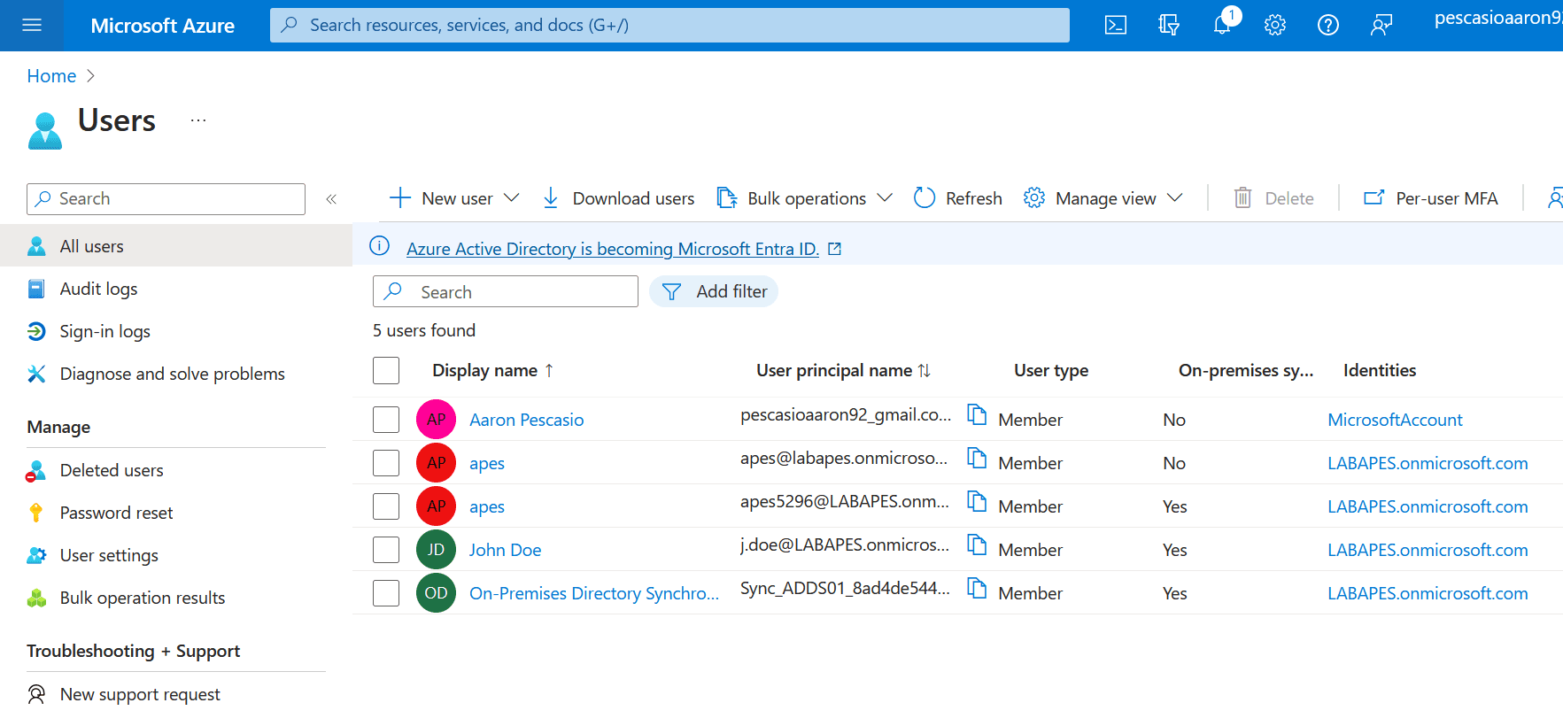The width and height of the screenshot is (1563, 726).
Task: Open Audit logs in sidebar
Action: click(x=98, y=290)
